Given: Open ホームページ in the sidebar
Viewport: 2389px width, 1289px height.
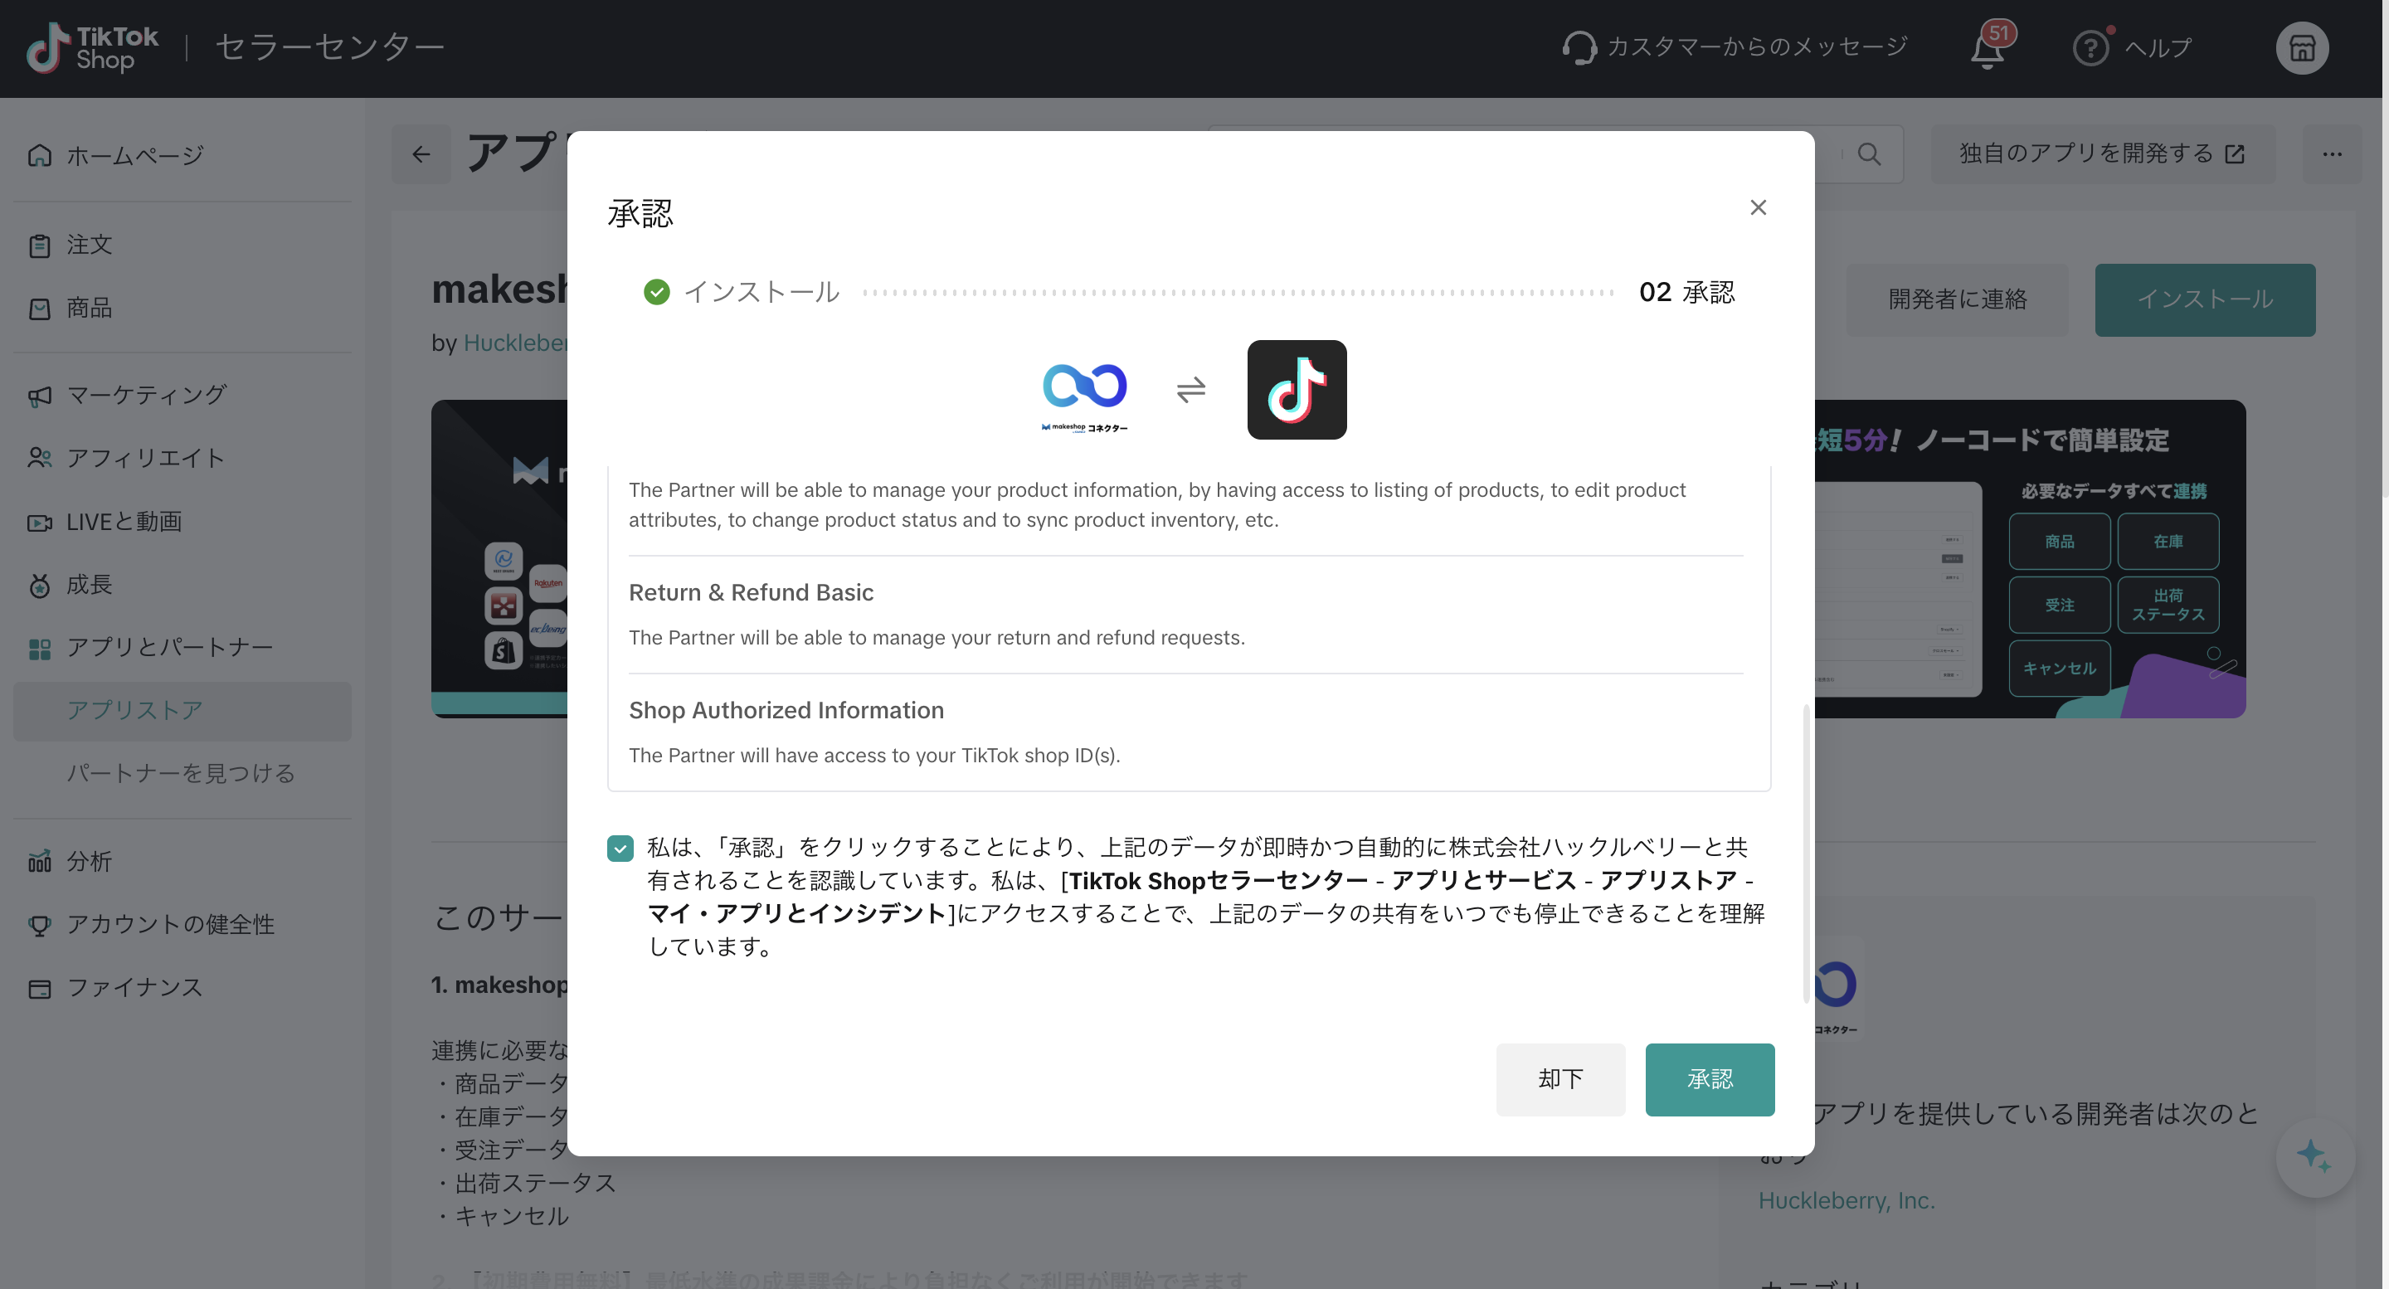Looking at the screenshot, I should pos(134,156).
